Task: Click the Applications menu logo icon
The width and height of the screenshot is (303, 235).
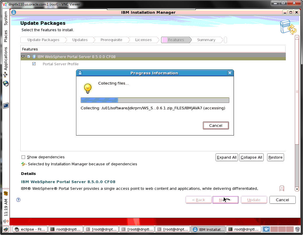Action: (x=6, y=74)
